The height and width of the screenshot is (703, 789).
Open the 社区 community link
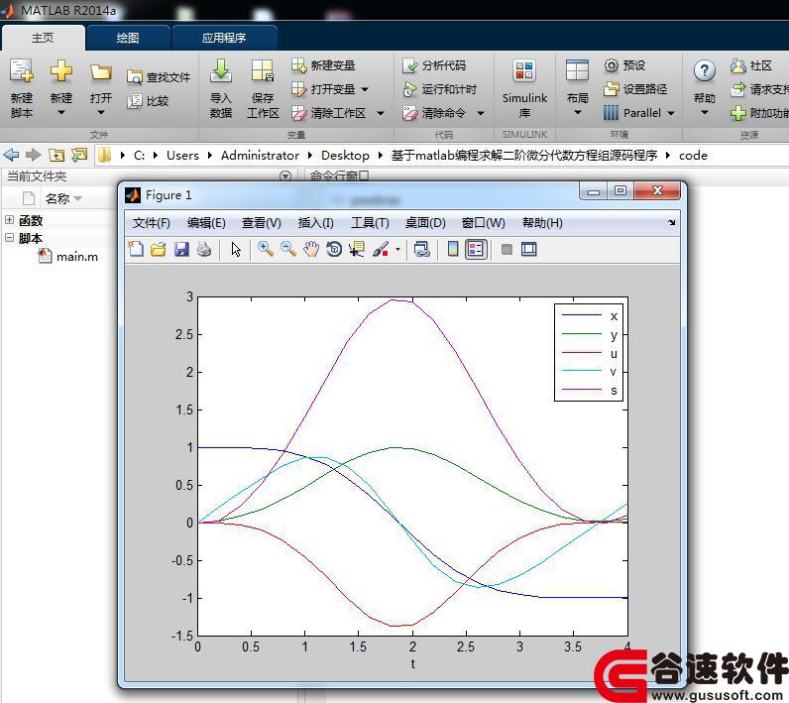[x=750, y=65]
